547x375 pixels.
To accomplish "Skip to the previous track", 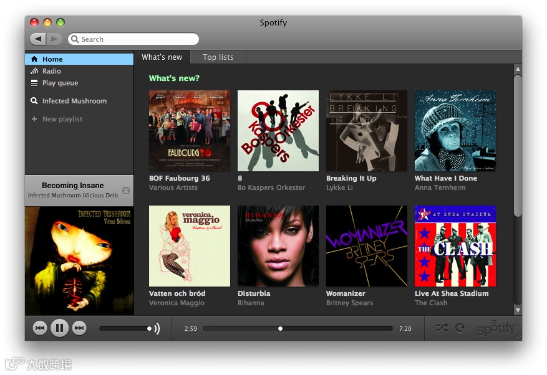I will click(x=40, y=328).
